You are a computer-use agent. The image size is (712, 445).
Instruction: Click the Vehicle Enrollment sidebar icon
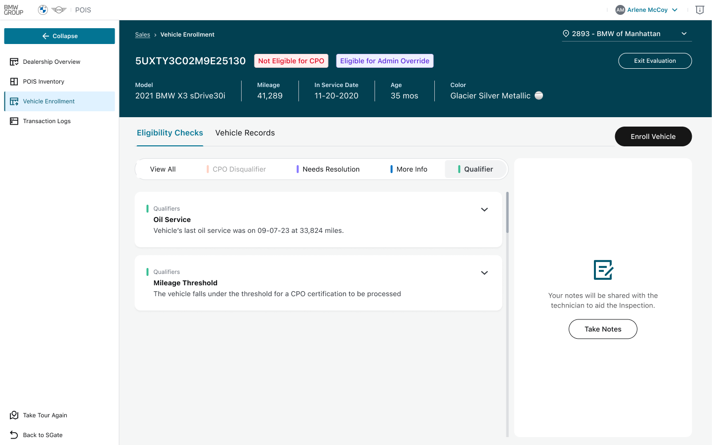[x=14, y=101]
